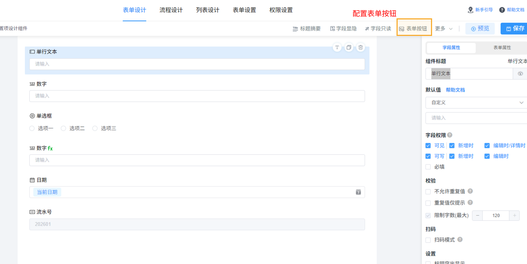Select radio option 选项二
This screenshot has height=264, width=527.
tap(63, 128)
